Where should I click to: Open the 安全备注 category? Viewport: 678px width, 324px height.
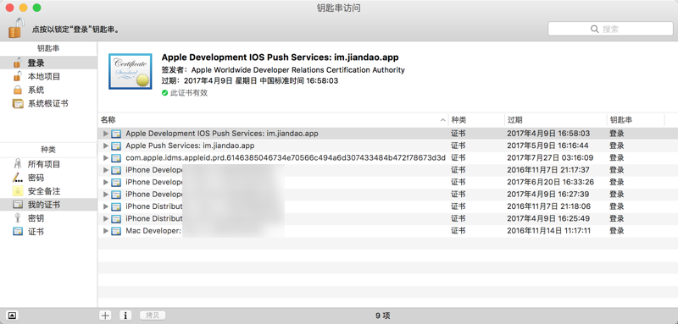[x=48, y=191]
